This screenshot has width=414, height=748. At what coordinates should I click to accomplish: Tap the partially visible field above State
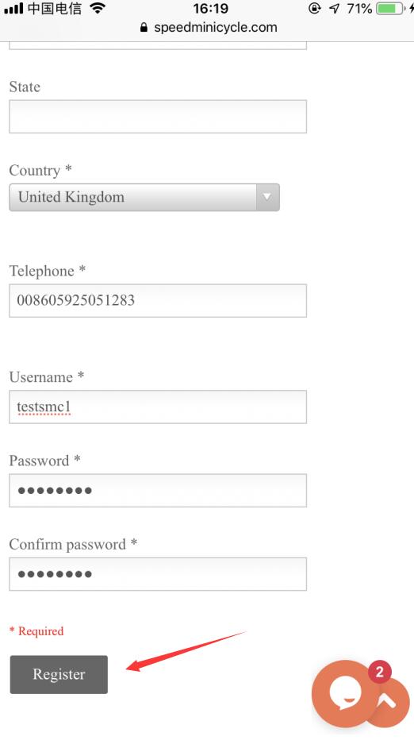pyautogui.click(x=158, y=45)
